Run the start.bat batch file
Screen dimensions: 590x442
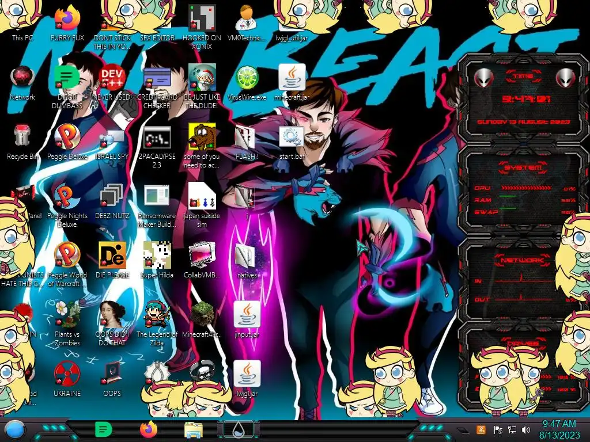292,142
